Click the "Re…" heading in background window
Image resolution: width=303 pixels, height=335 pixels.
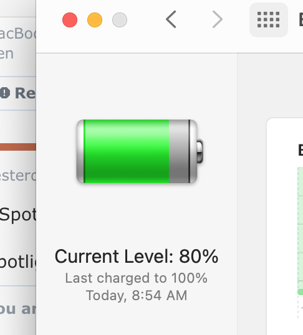point(25,93)
